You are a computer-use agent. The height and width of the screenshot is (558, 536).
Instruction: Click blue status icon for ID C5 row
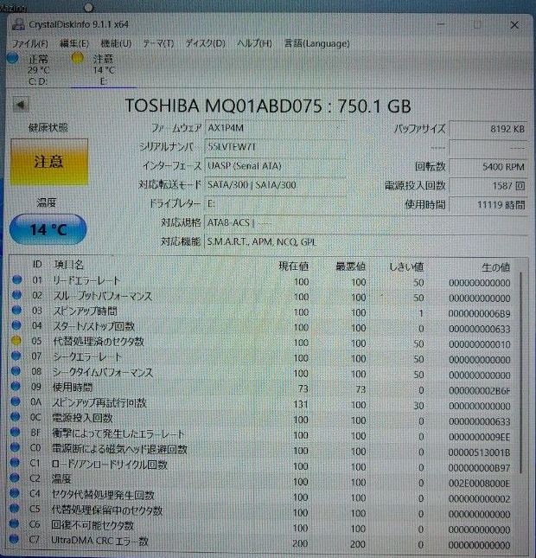[x=14, y=508]
